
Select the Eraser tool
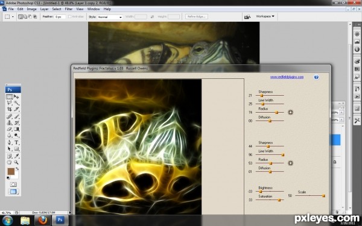(10, 129)
